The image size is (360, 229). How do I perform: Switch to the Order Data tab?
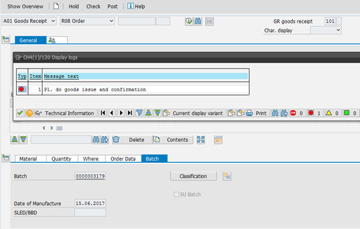pyautogui.click(x=123, y=159)
